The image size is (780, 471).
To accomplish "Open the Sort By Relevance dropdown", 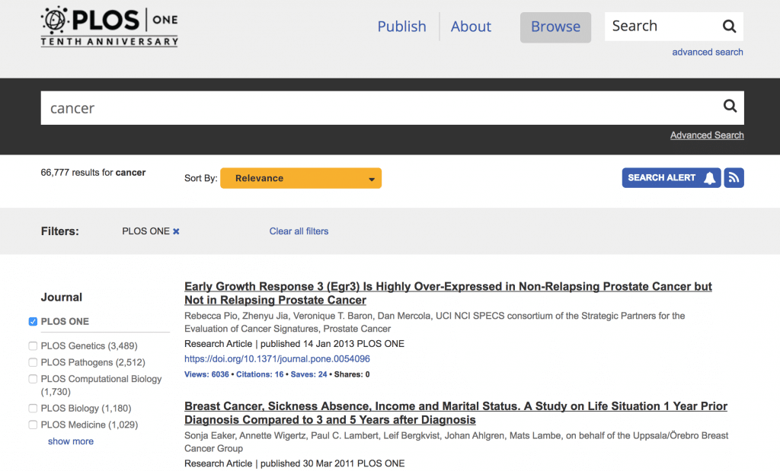I will [x=301, y=178].
